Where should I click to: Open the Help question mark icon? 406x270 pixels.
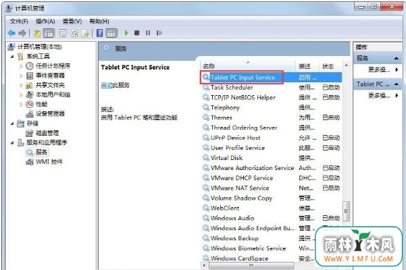click(100, 33)
